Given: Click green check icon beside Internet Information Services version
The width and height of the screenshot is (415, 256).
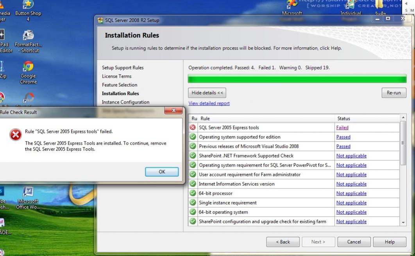Looking at the screenshot, I should (193, 184).
